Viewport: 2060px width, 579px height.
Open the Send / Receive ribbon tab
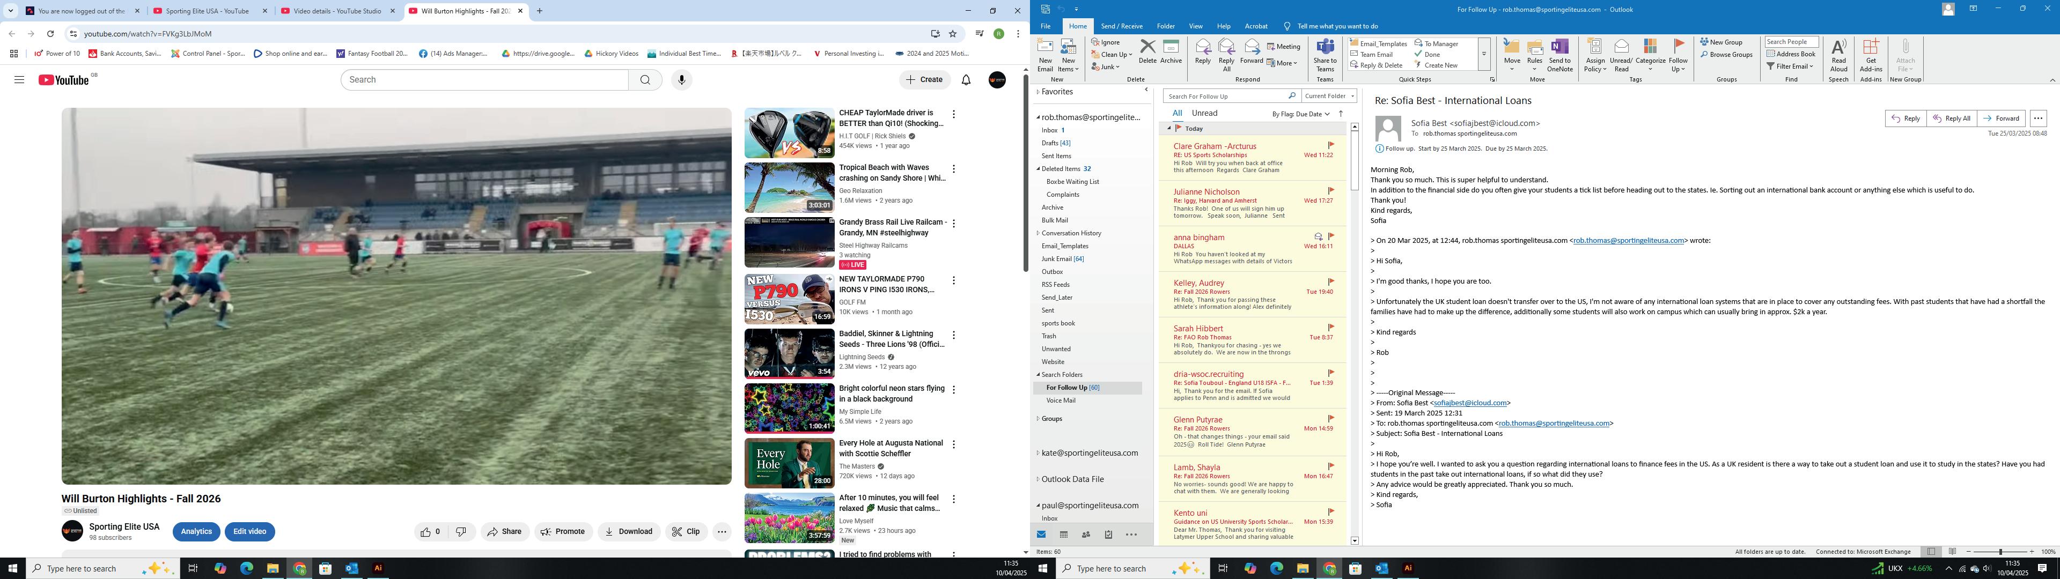1121,26
